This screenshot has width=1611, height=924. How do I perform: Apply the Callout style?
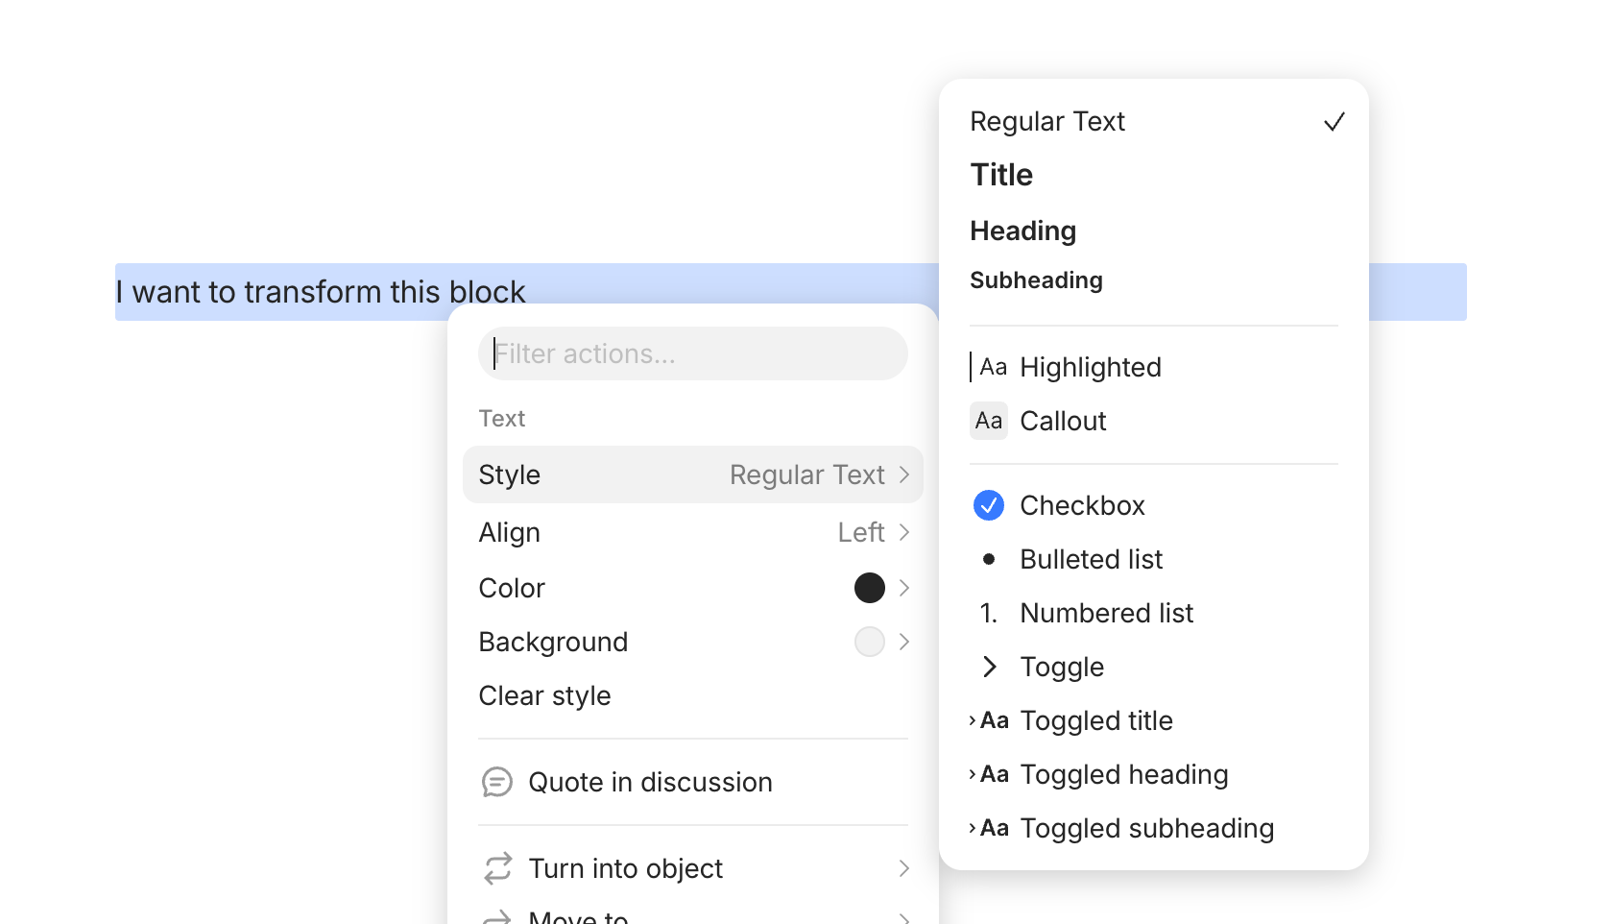1154,421
